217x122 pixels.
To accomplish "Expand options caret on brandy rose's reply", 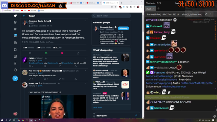I will (x=85, y=83).
